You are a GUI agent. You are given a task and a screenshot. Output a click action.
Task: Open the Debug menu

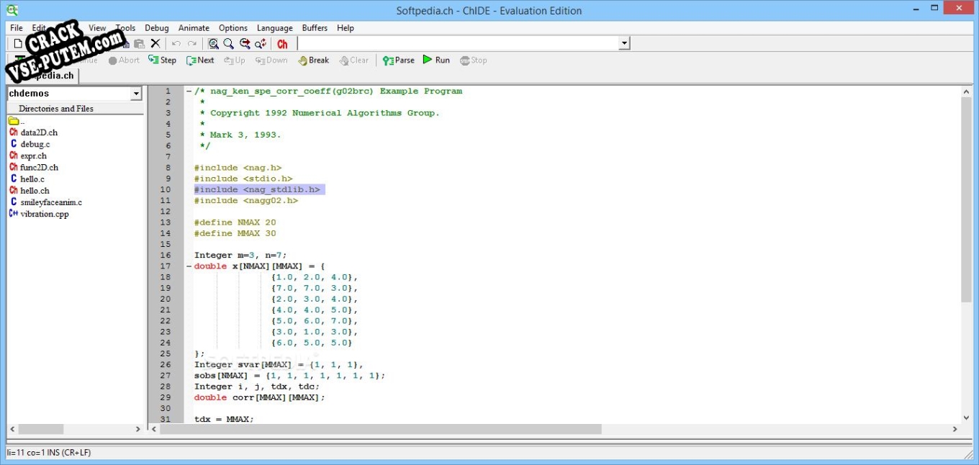(x=156, y=28)
